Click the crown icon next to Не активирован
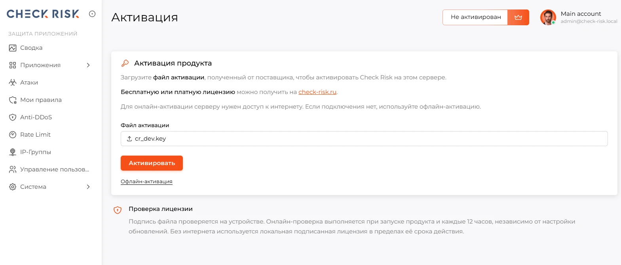The image size is (621, 265). (x=518, y=17)
